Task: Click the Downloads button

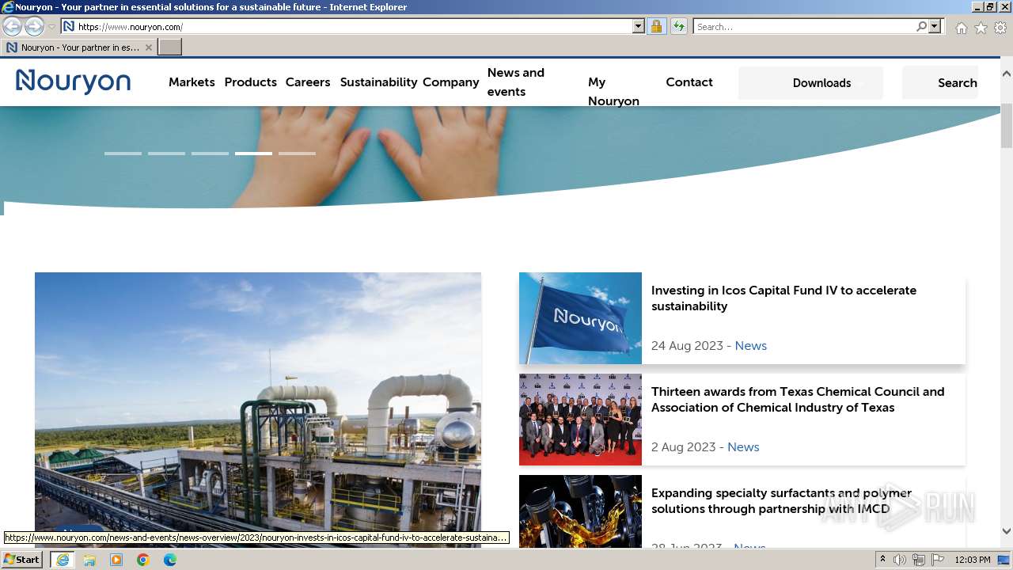Action: [x=810, y=83]
